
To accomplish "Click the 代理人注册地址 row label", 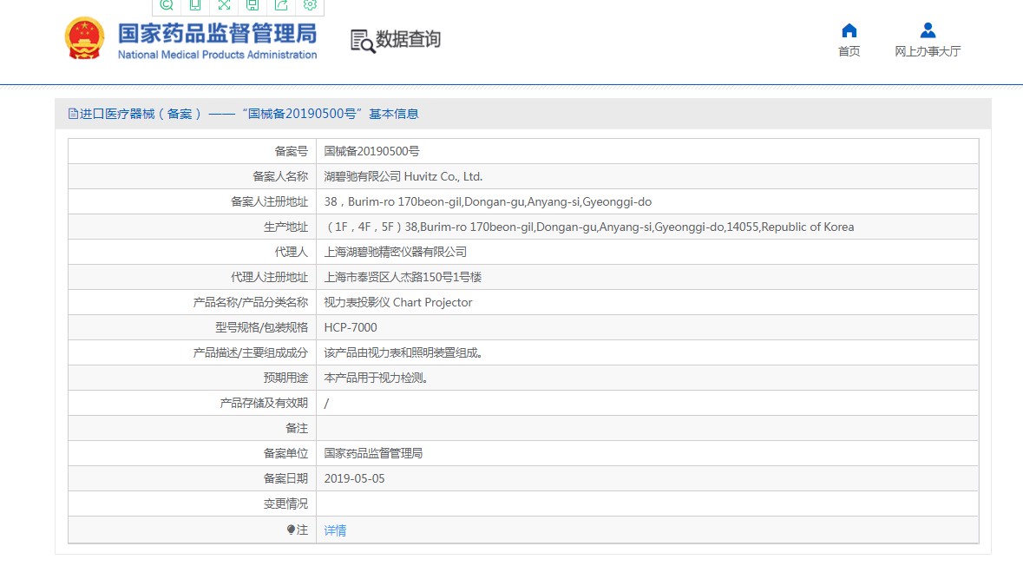I will click(269, 278).
